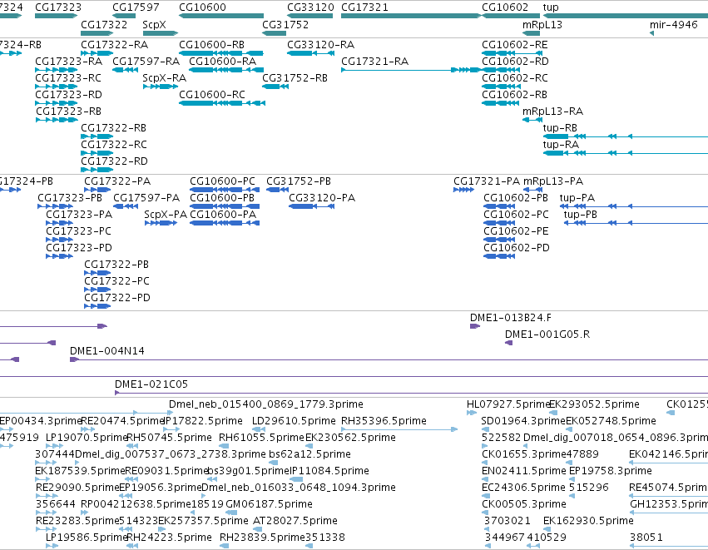This screenshot has width=708, height=550.
Task: Select the CG17597 gene feature
Action: point(124,17)
